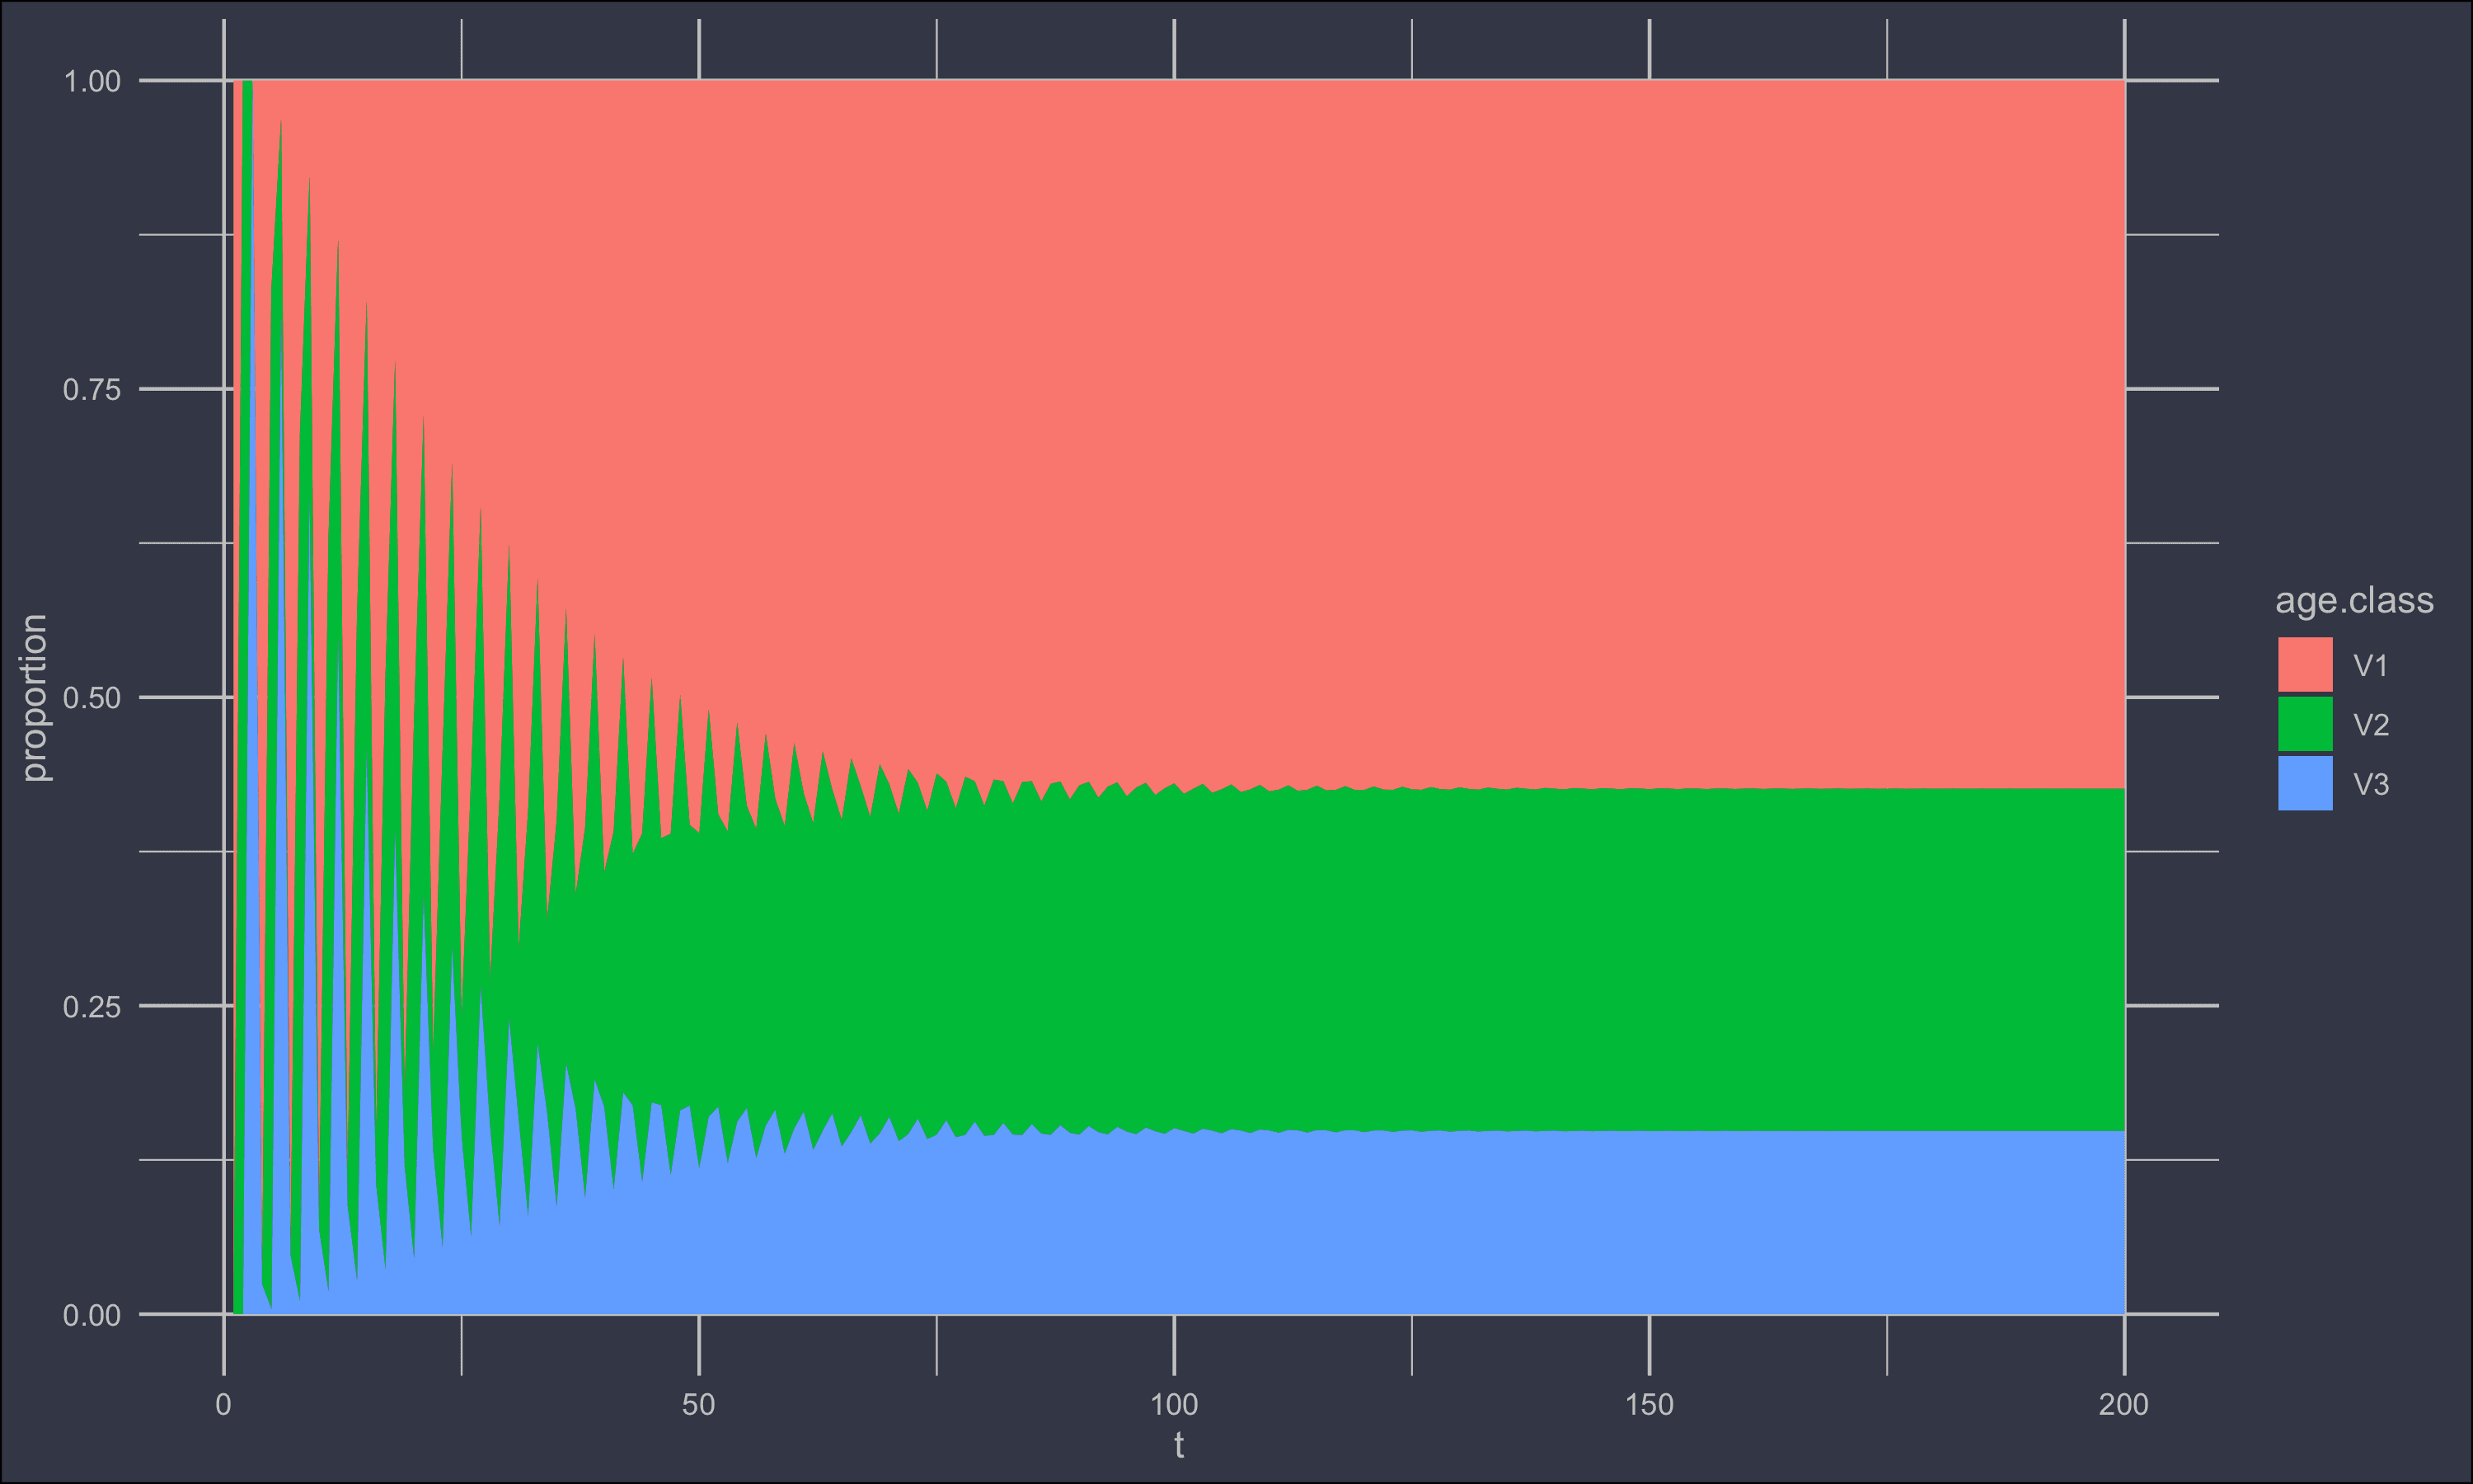The image size is (2473, 1484).
Task: Click x-axis tick label 50
Action: tap(699, 1404)
